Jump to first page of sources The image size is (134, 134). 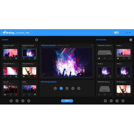pos(11,101)
